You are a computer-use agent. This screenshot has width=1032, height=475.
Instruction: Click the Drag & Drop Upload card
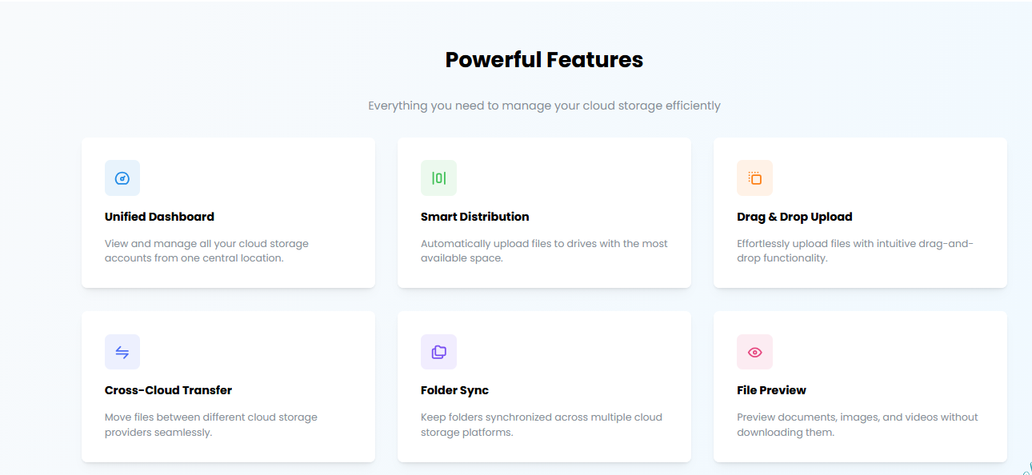pos(859,212)
